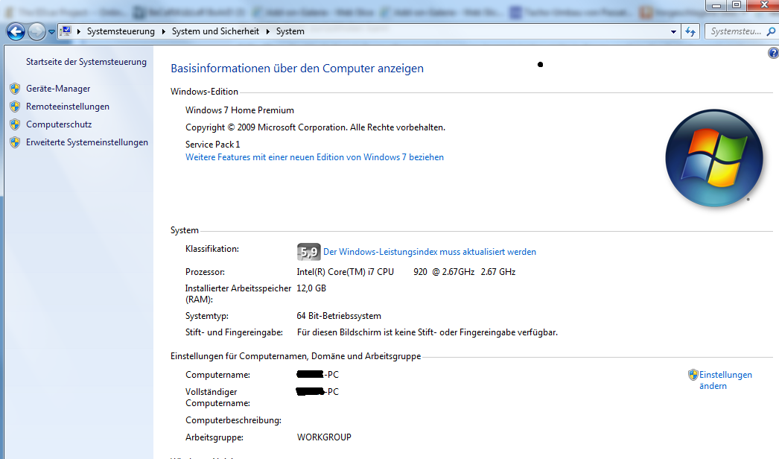Click shield icon beside Geräte-Manager
This screenshot has width=779, height=459.
[x=15, y=89]
